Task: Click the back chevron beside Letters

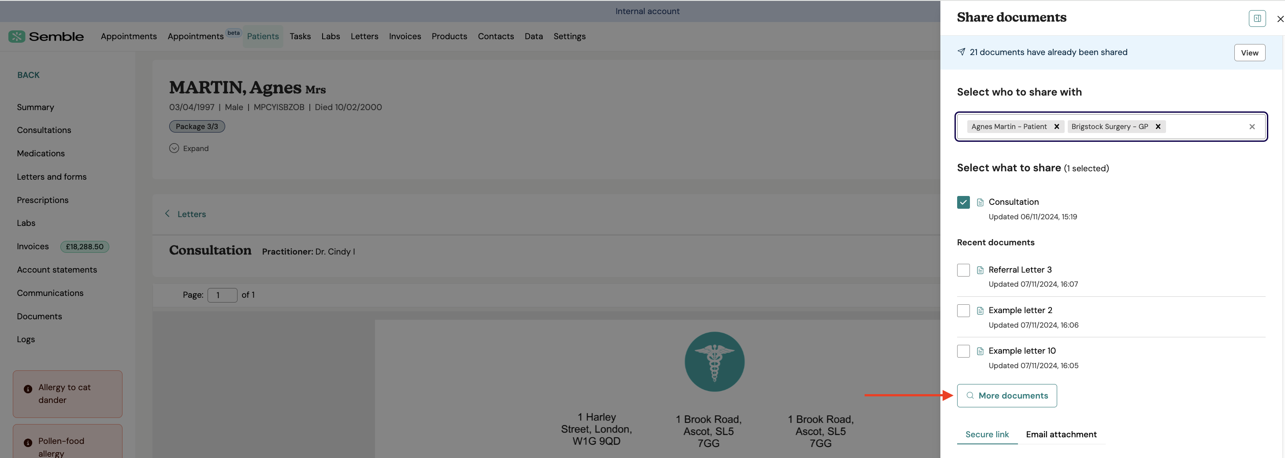Action: point(167,213)
